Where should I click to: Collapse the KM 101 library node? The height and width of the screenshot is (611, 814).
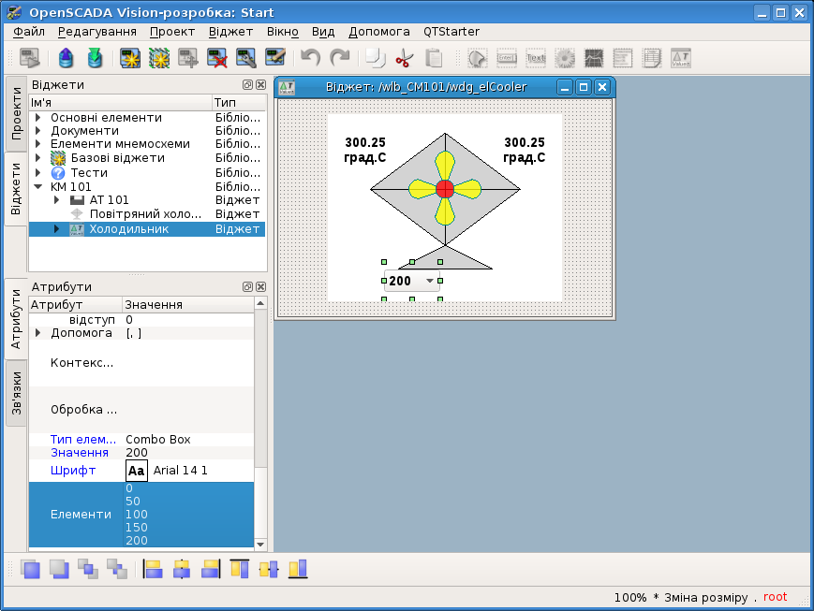pos(38,186)
